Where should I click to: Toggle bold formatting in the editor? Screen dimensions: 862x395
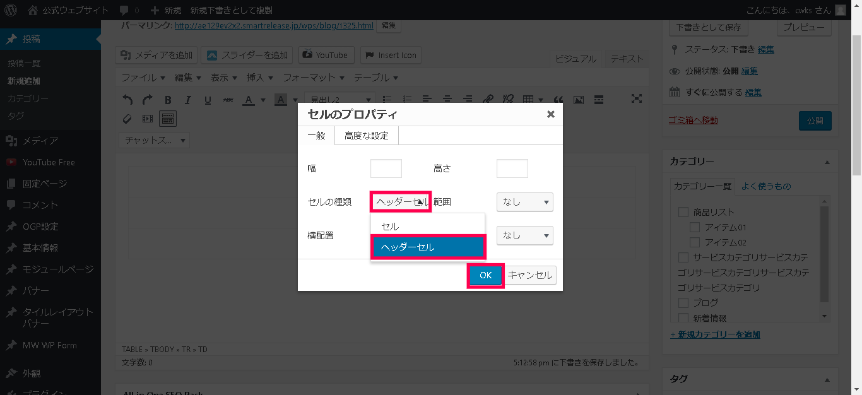[168, 100]
